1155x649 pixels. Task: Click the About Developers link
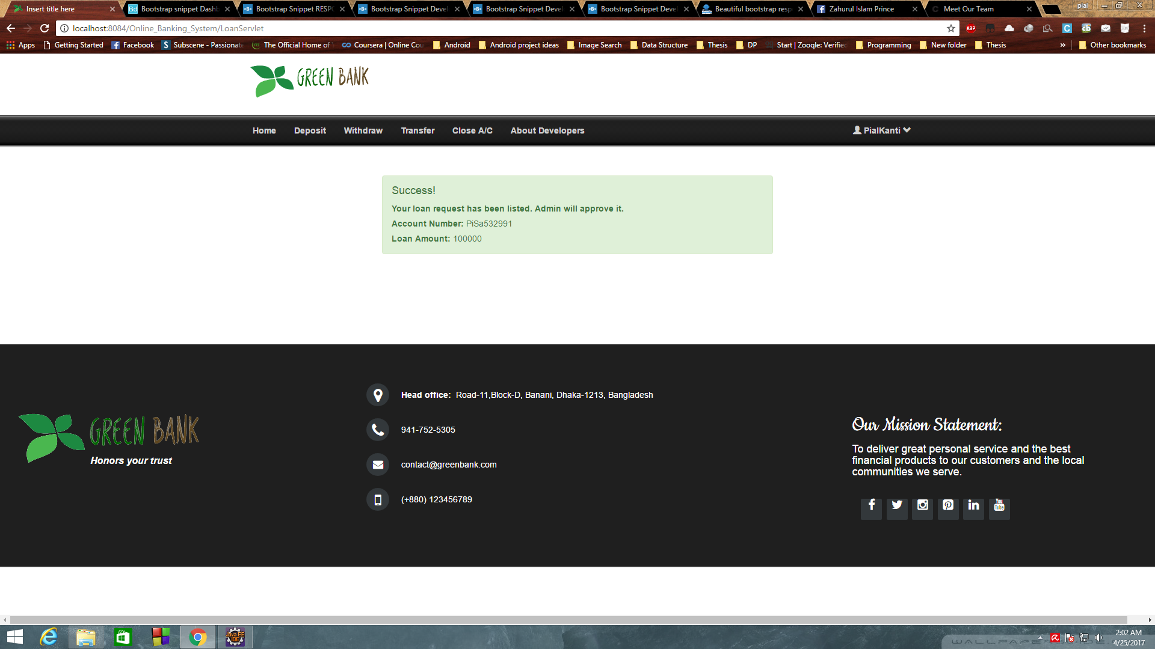[547, 130]
